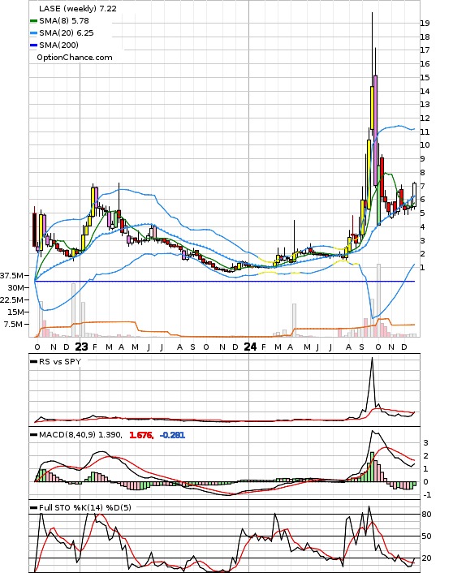
Task: Click the tallest candlestick wick peak
Action: pos(372,13)
